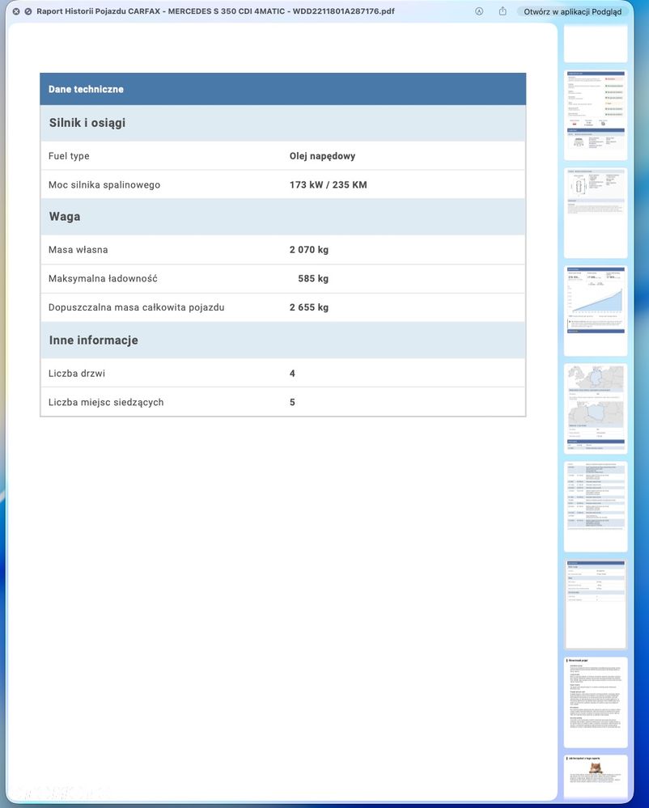Screen dimensions: 649x808
Task: Click the '2 070 kg' value
Action: 309,250
